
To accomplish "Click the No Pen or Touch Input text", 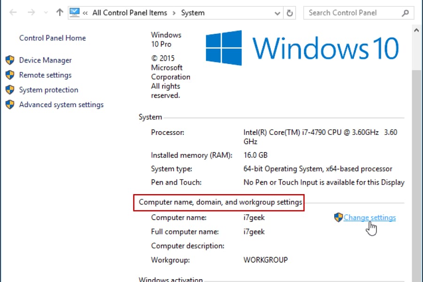I will click(324, 182).
